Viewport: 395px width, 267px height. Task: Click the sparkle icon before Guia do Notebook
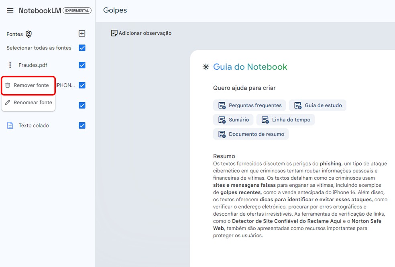tap(206, 67)
